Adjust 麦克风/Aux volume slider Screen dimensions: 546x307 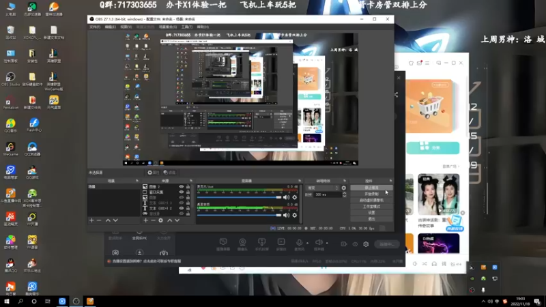click(x=240, y=197)
